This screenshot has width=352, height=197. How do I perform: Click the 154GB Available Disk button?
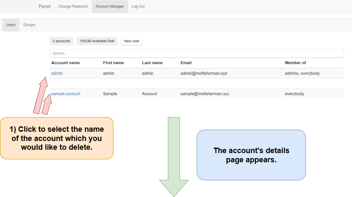coord(97,41)
